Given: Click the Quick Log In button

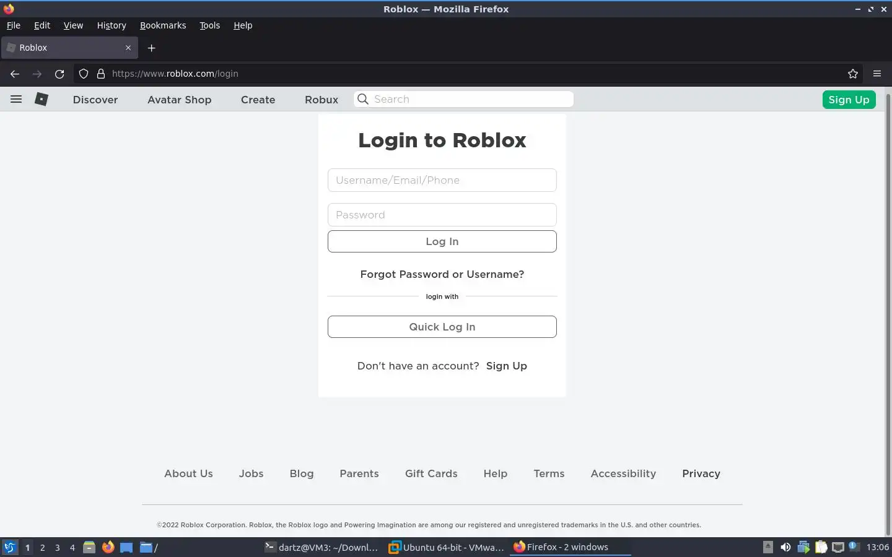Looking at the screenshot, I should tap(442, 327).
